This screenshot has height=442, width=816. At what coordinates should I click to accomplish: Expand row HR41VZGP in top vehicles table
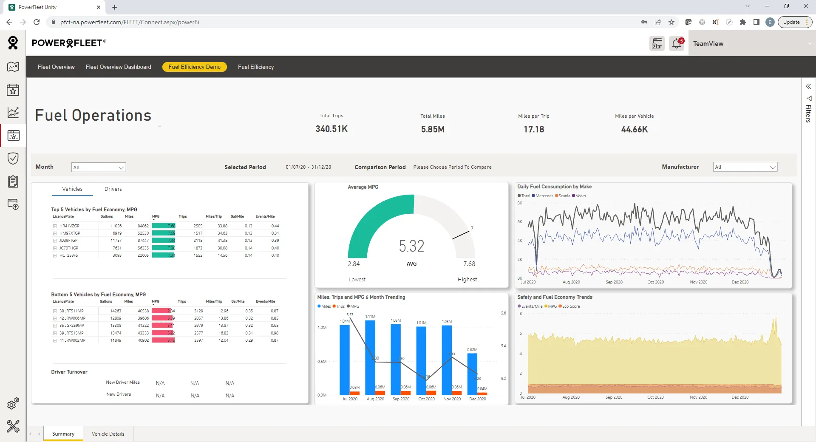[55, 226]
